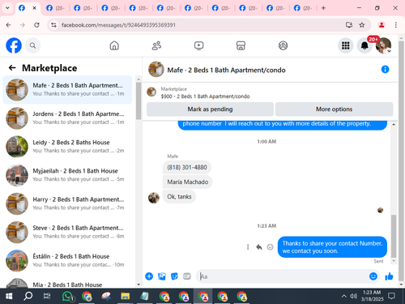Open Chrome three-dot menu
405x304 pixels.
[395, 25]
